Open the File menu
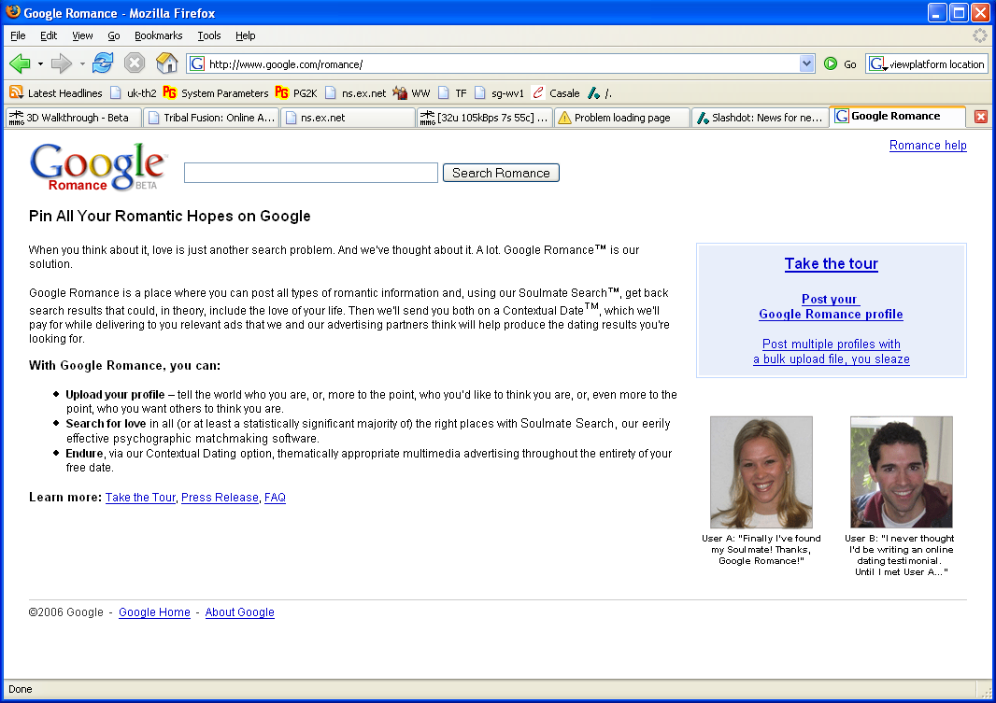 (x=18, y=35)
